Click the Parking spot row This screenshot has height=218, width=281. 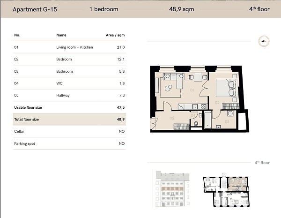[x=69, y=143]
